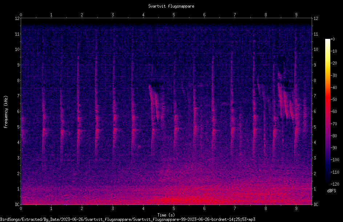Select the "-50" colorbar label

(334, 100)
